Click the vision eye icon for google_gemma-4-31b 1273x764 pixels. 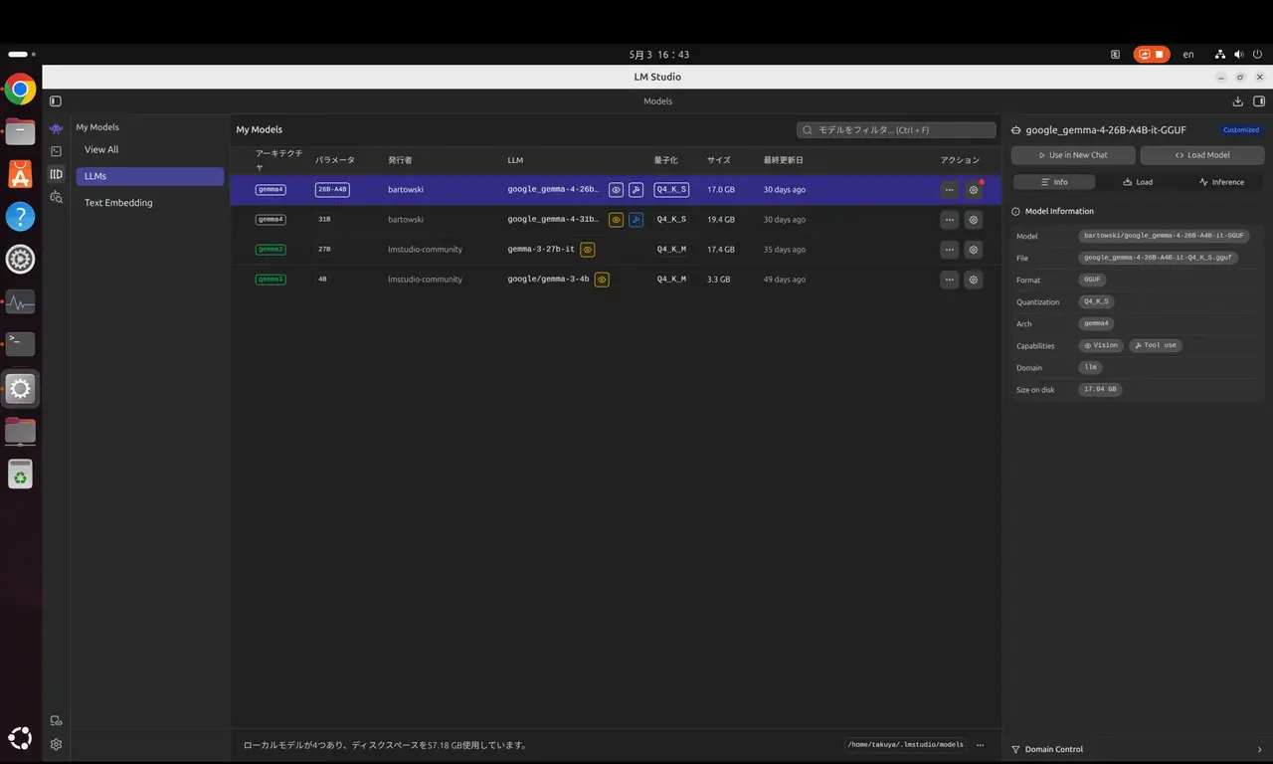pyautogui.click(x=617, y=220)
